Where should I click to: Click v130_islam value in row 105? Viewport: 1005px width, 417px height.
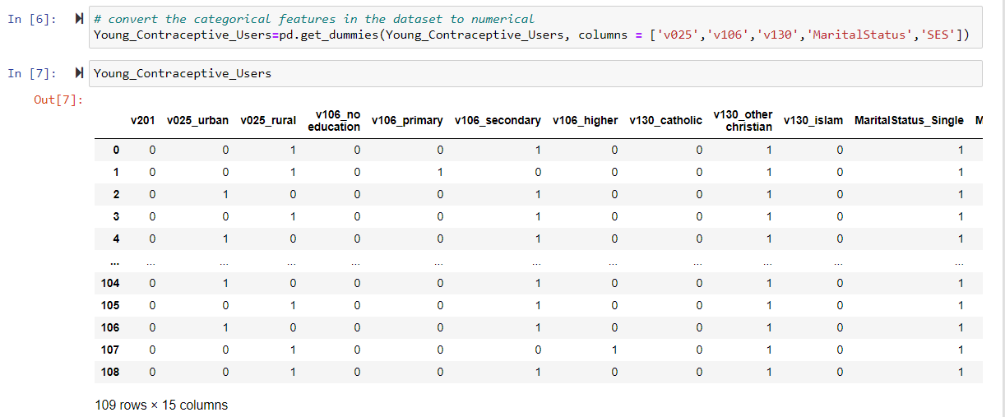click(x=840, y=305)
